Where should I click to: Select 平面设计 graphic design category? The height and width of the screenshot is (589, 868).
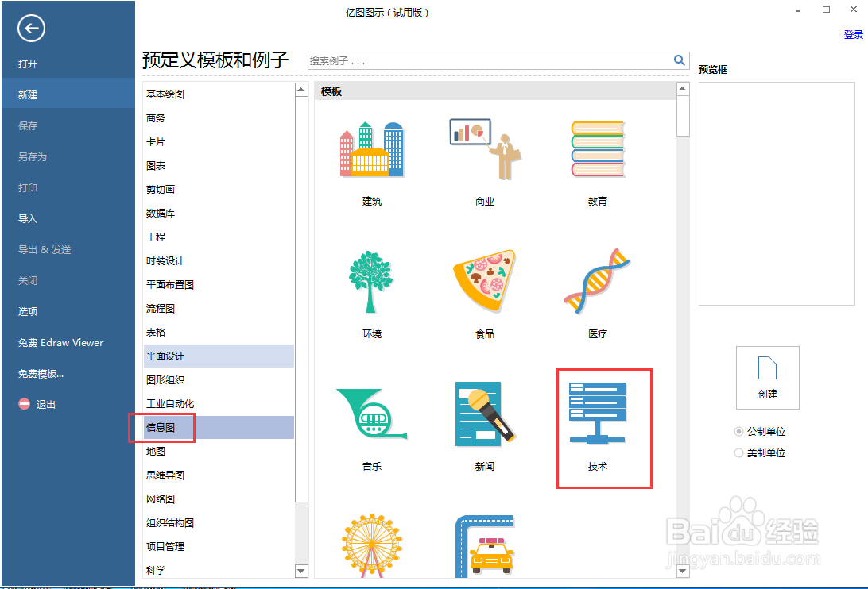point(219,356)
